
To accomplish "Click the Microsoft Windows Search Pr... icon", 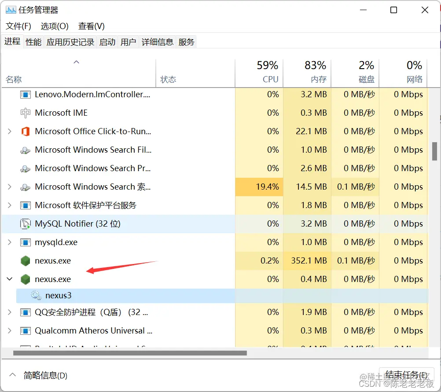I will (26, 169).
